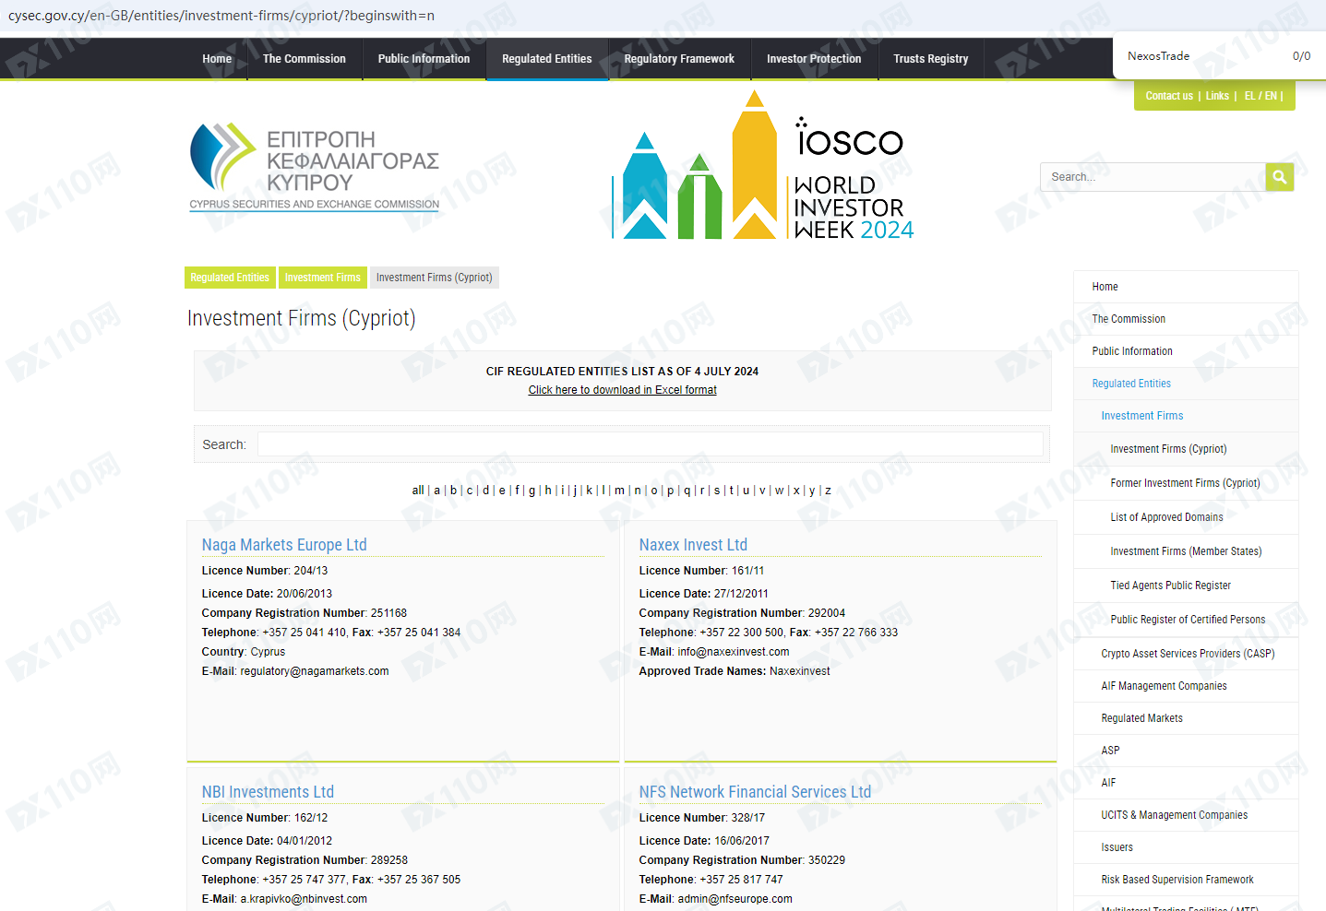Switch language via EL / EN link
The height and width of the screenshot is (911, 1326).
coord(1260,96)
